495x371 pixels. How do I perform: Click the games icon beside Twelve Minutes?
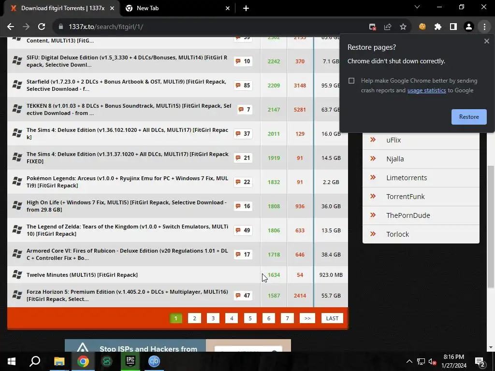(17, 274)
